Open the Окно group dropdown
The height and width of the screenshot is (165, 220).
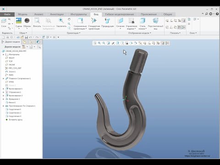tap(193, 33)
